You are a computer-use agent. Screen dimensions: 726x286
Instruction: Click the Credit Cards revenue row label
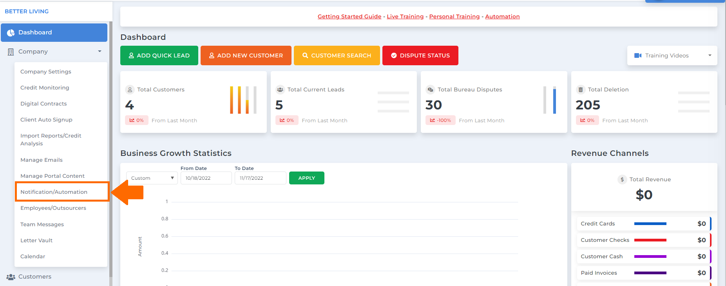click(598, 223)
